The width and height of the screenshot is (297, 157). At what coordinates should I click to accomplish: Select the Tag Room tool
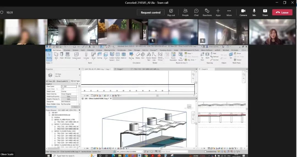coord(180,56)
